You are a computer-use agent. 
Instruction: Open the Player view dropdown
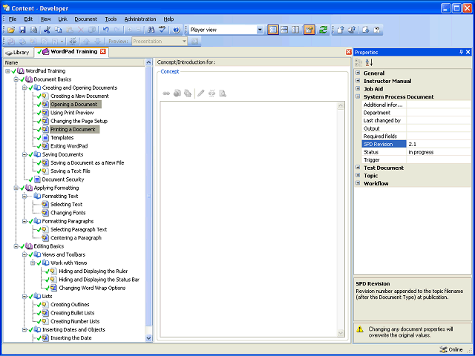[260, 30]
